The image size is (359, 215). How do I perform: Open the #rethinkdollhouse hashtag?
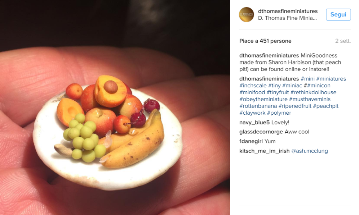click(x=314, y=92)
